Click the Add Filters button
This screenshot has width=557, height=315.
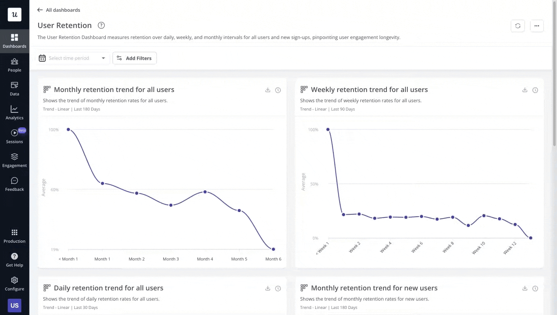135,58
